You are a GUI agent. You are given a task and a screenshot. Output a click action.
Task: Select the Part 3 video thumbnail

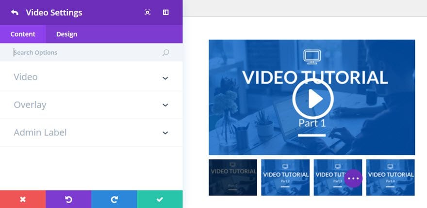[x=338, y=178]
